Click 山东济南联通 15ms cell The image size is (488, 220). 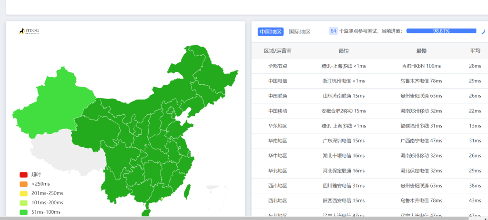pyautogui.click(x=344, y=96)
